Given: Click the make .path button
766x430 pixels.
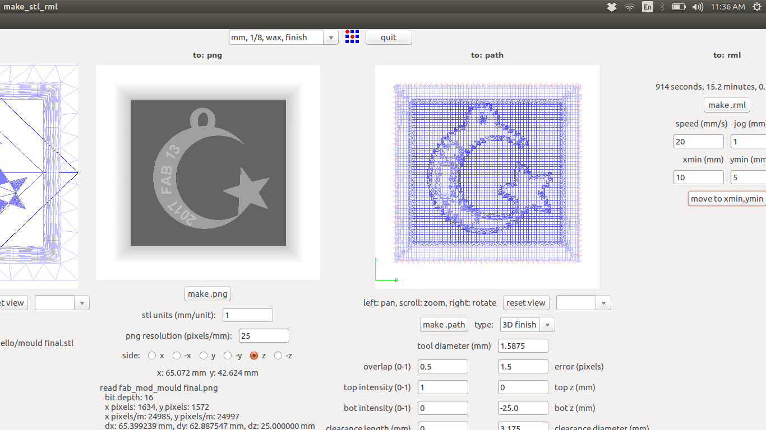Looking at the screenshot, I should coord(444,325).
